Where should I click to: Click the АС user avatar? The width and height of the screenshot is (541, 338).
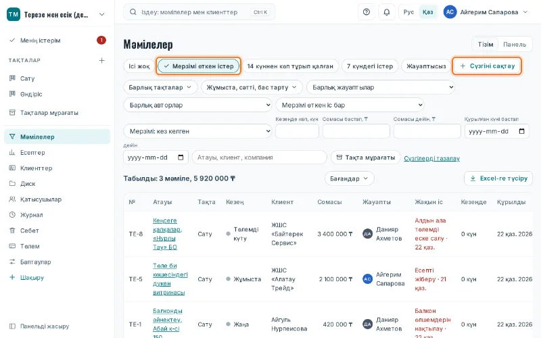pyautogui.click(x=450, y=12)
